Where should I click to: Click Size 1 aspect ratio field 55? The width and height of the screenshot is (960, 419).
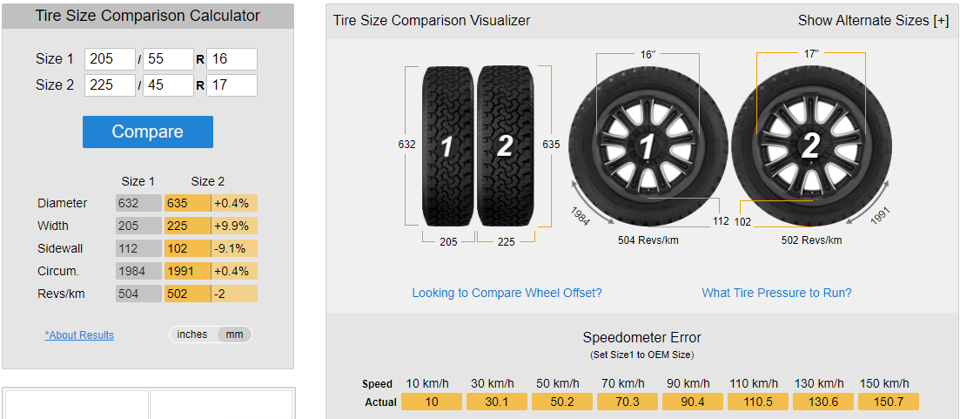tap(168, 59)
